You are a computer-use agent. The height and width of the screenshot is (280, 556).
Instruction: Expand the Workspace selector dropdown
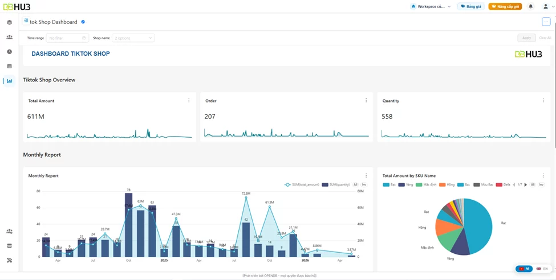point(431,6)
